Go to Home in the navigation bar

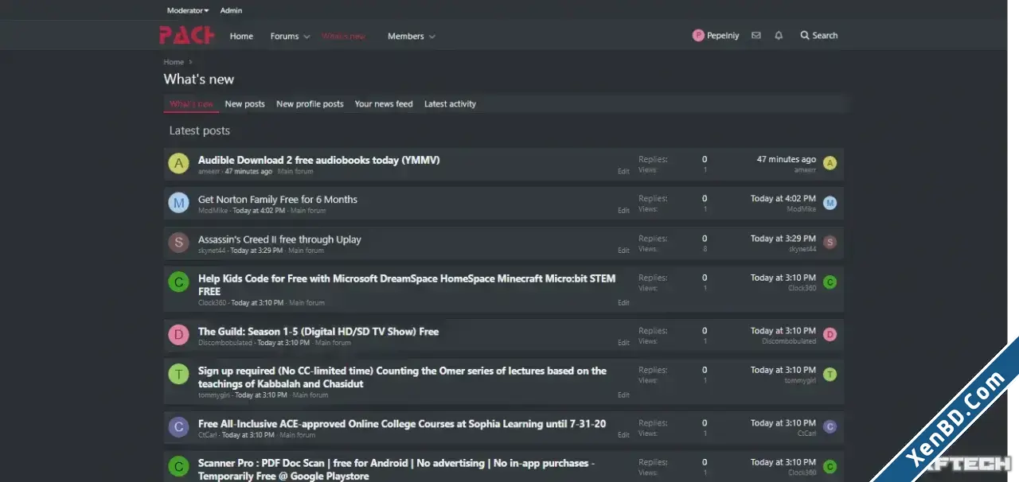241,36
